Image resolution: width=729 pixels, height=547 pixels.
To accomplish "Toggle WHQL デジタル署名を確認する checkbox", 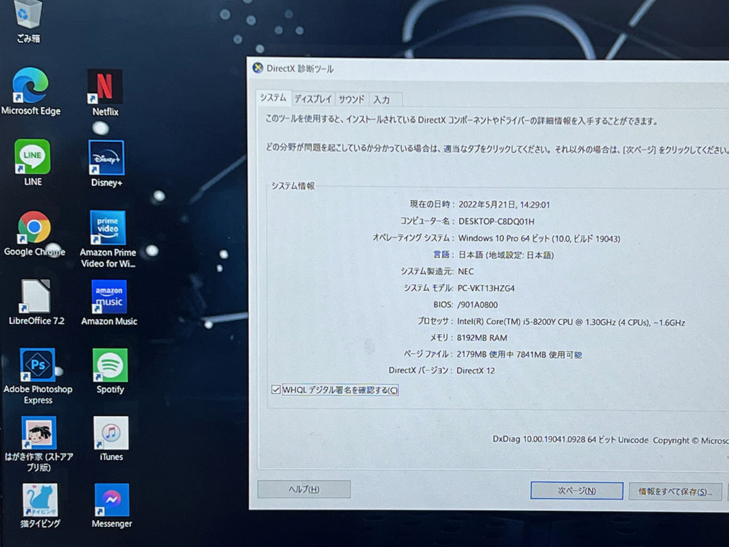I will [276, 390].
